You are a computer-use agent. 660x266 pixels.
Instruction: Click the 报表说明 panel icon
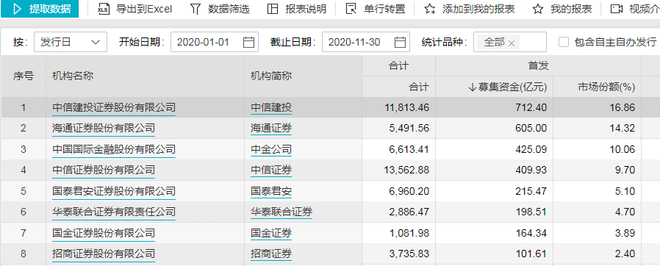tap(273, 9)
